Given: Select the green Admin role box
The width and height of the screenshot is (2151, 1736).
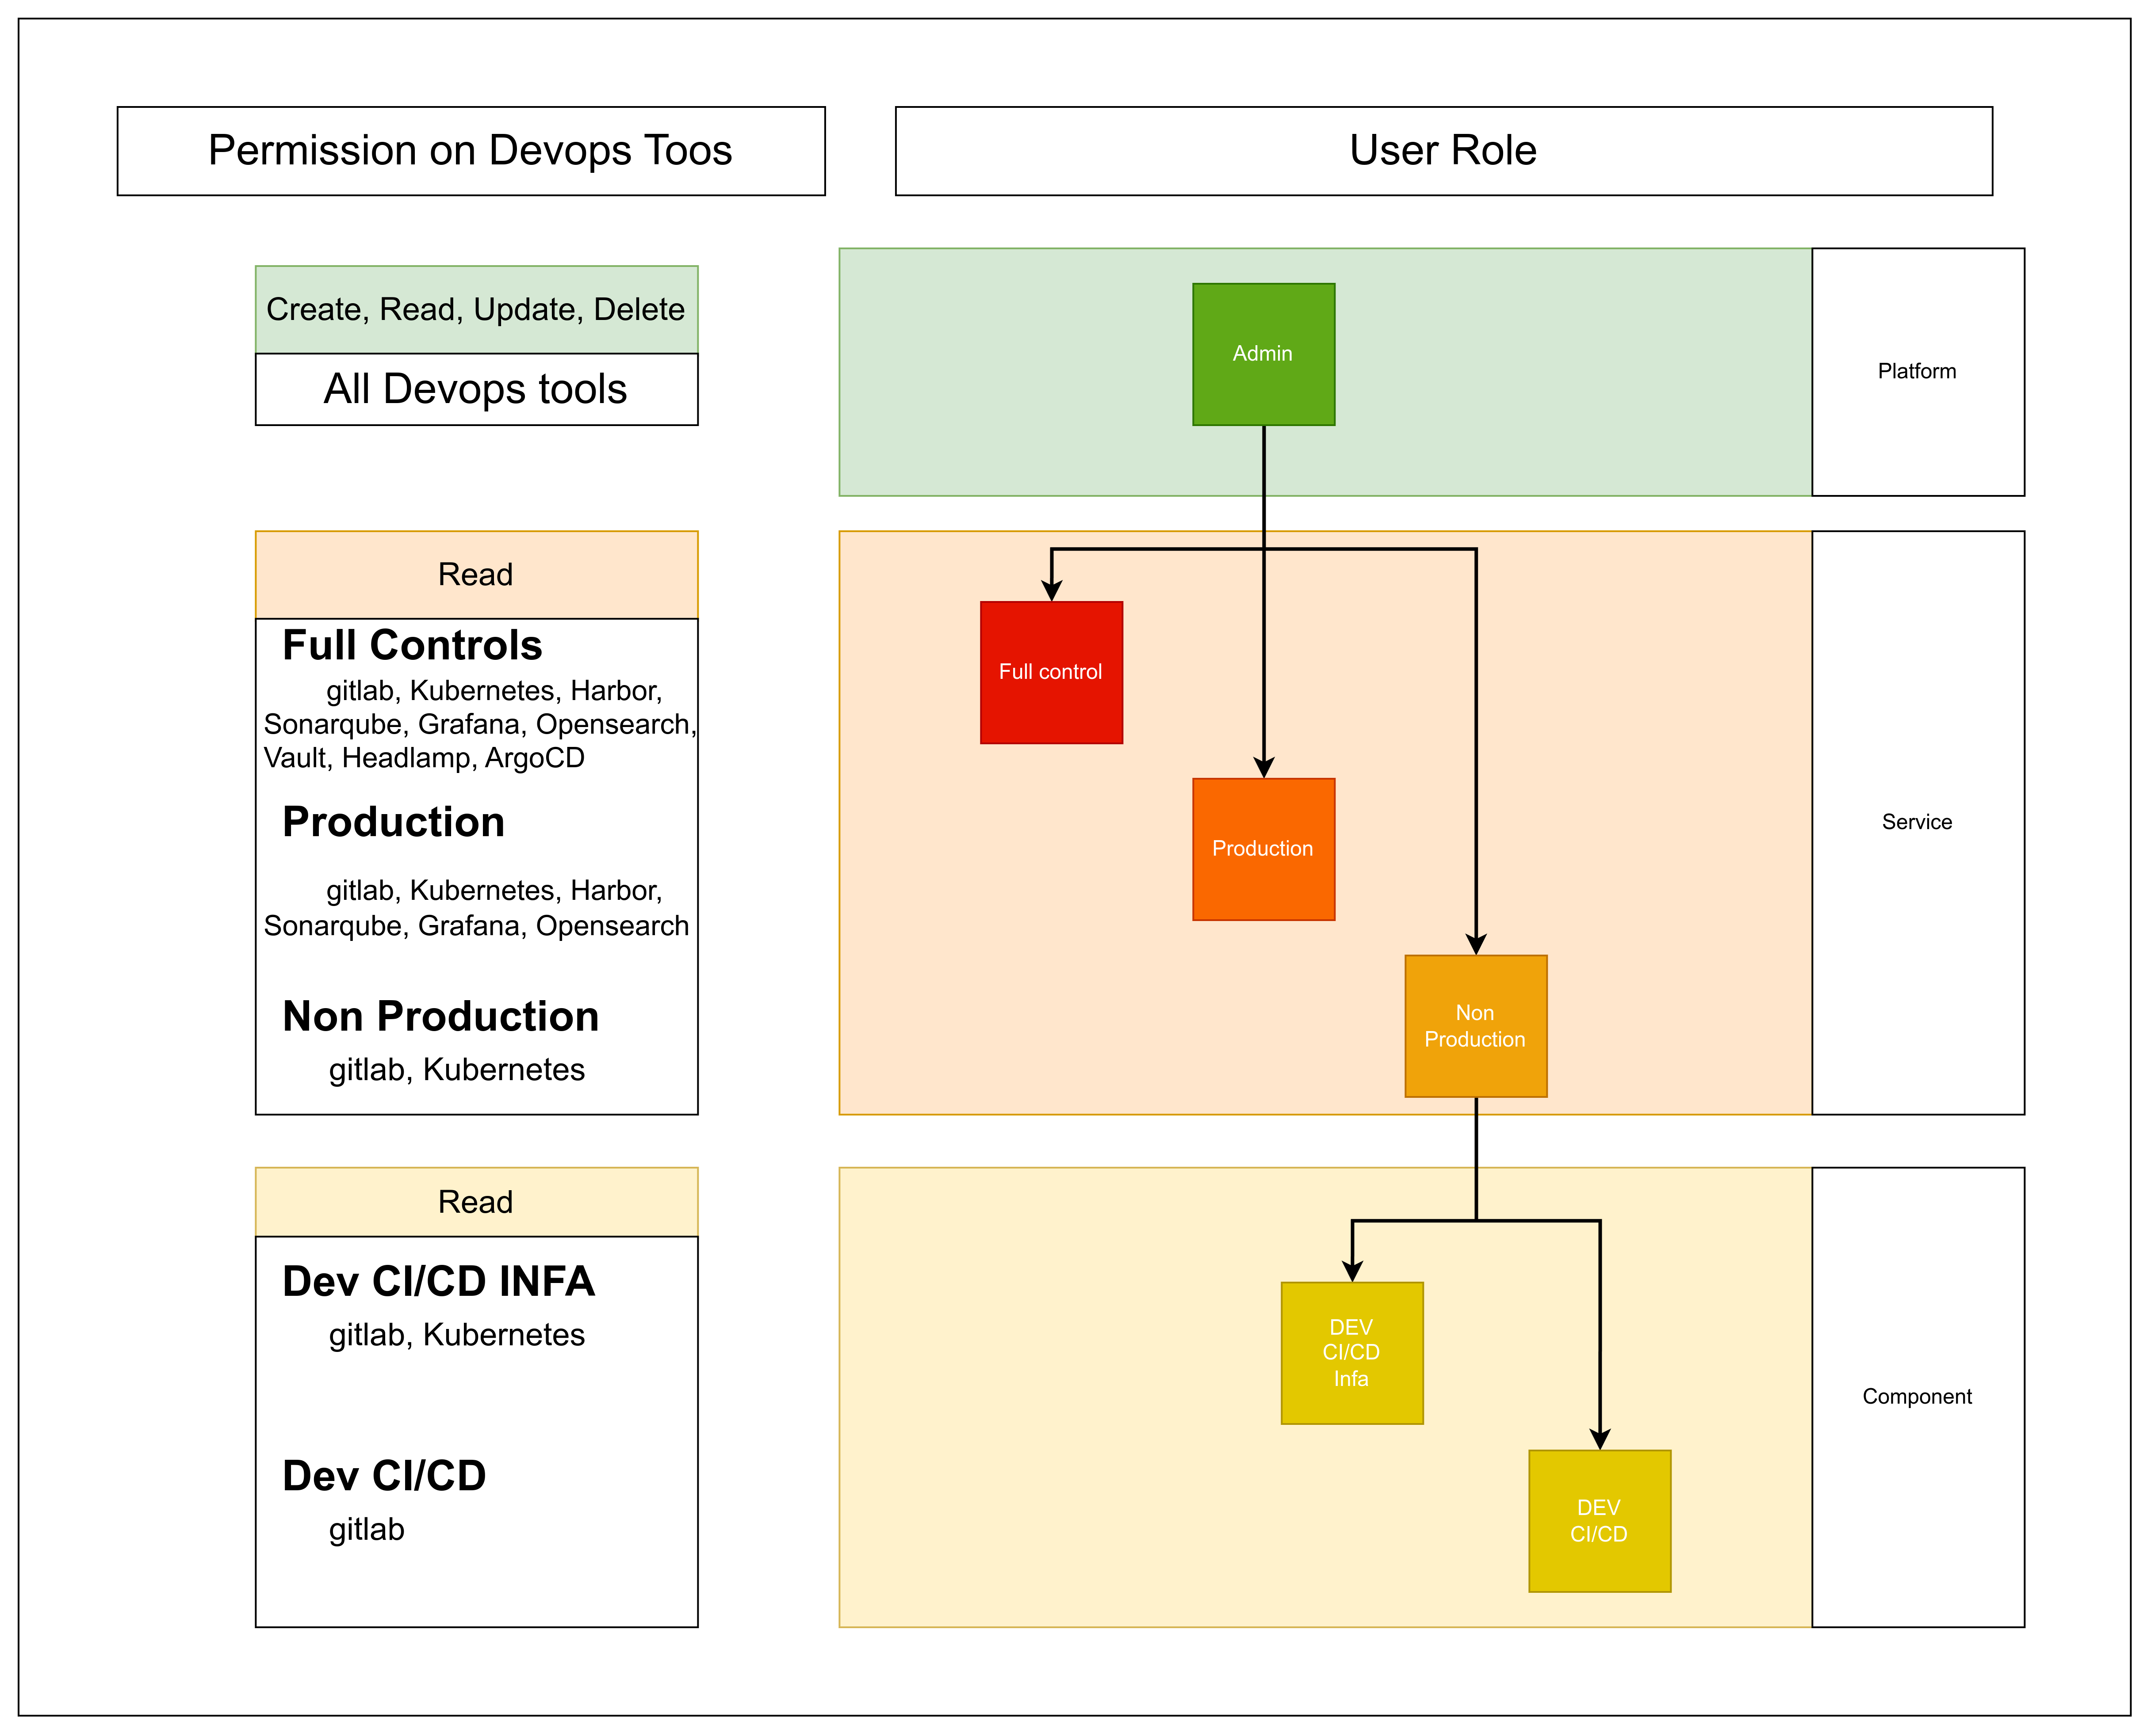Looking at the screenshot, I should pyautogui.click(x=1263, y=354).
